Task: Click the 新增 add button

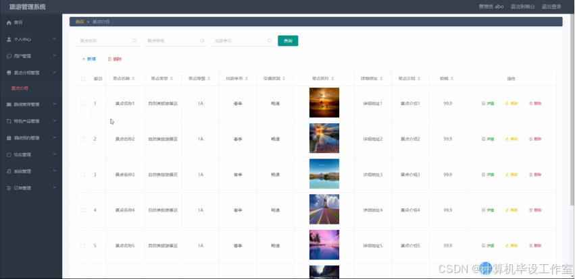Action: pyautogui.click(x=89, y=59)
